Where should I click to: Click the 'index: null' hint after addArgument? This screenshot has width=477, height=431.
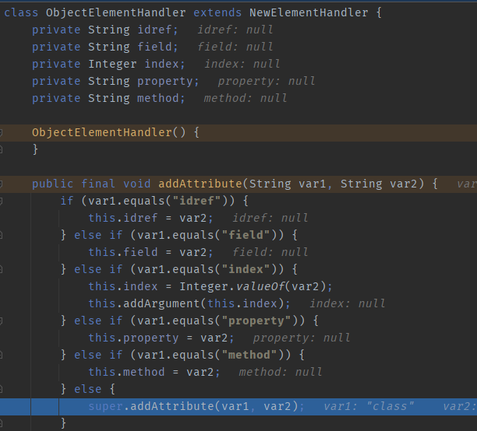pos(348,303)
